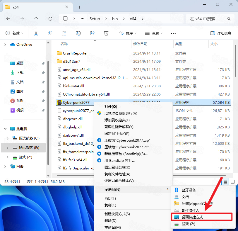Click chevron after x64 in address bar
The width and height of the screenshot is (238, 231).
point(142,19)
